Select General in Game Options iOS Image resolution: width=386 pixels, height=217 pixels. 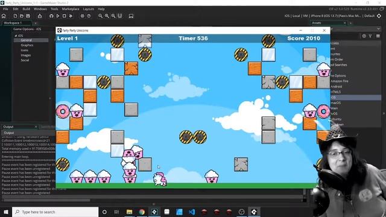[26, 40]
